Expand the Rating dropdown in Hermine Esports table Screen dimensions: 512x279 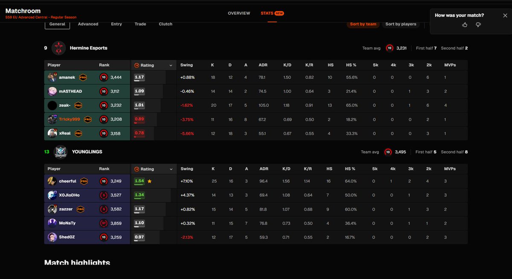click(x=171, y=66)
